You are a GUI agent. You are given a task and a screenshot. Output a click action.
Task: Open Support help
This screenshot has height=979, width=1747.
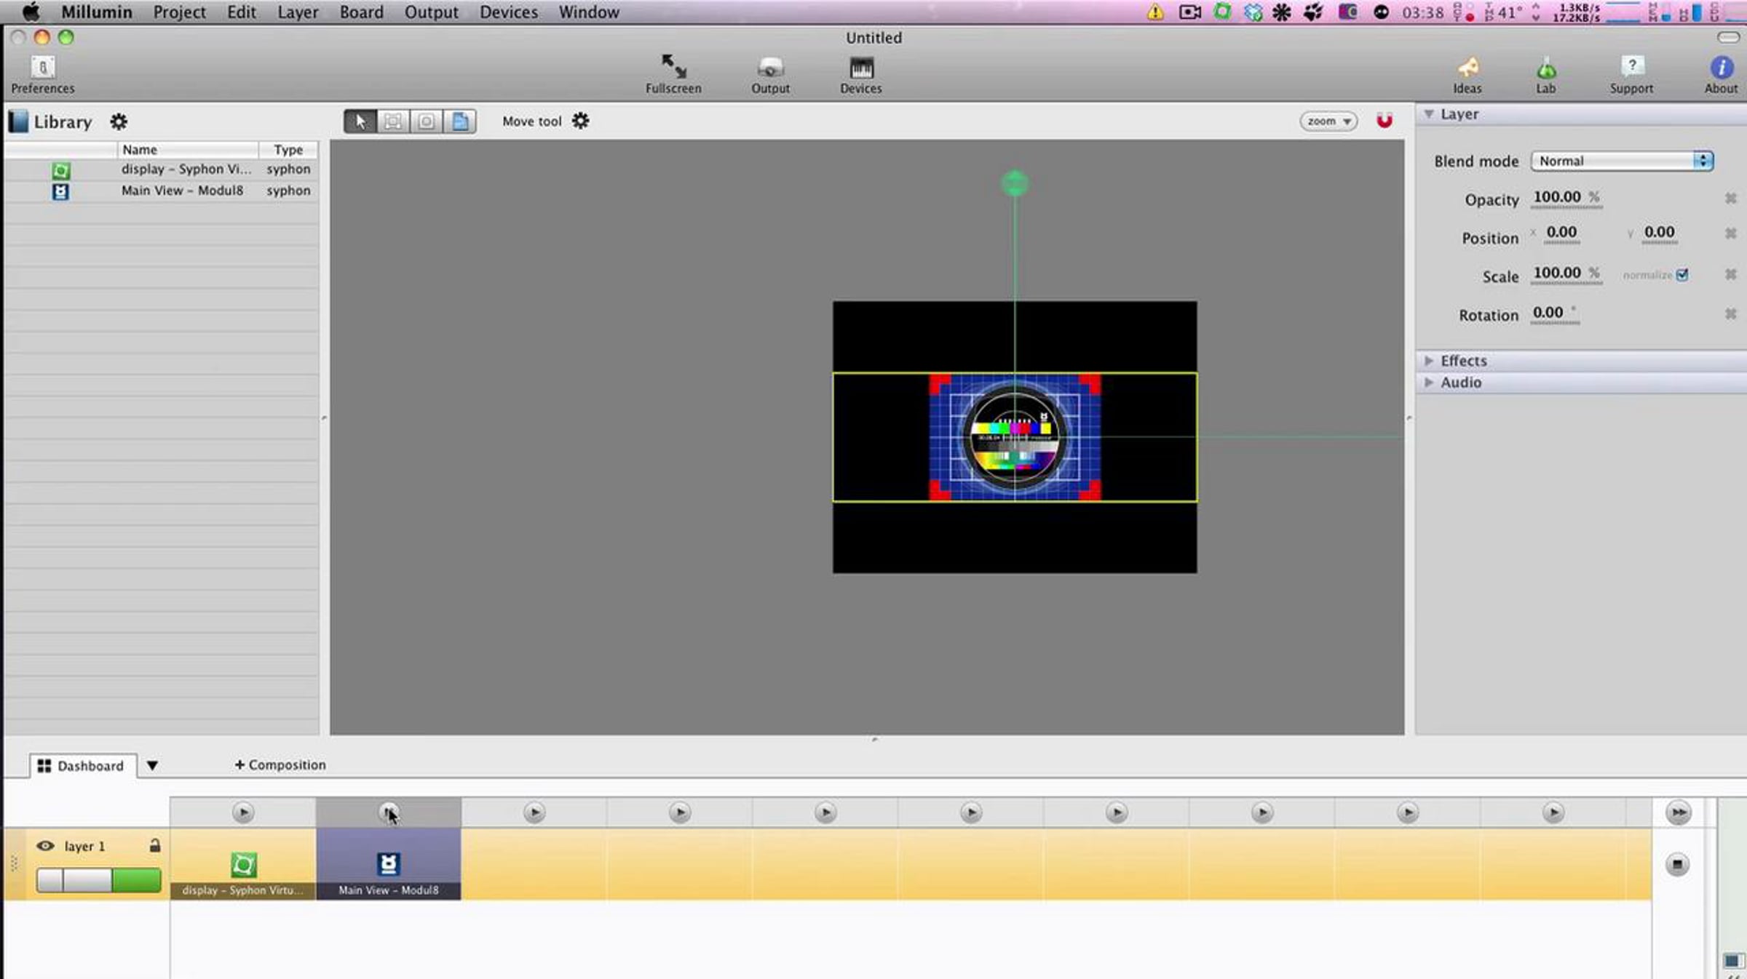1631,74
